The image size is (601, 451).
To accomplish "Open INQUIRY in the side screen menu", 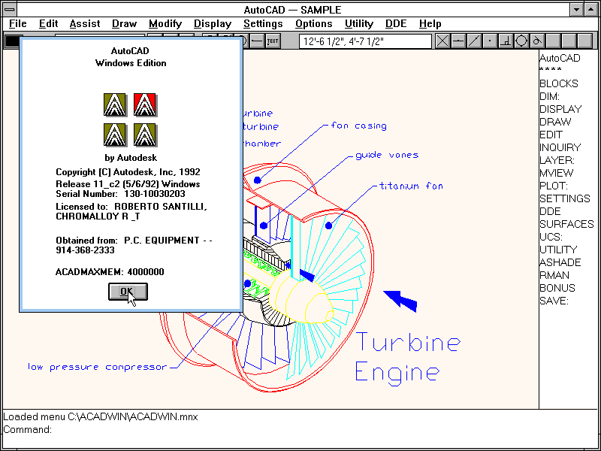I will (560, 147).
